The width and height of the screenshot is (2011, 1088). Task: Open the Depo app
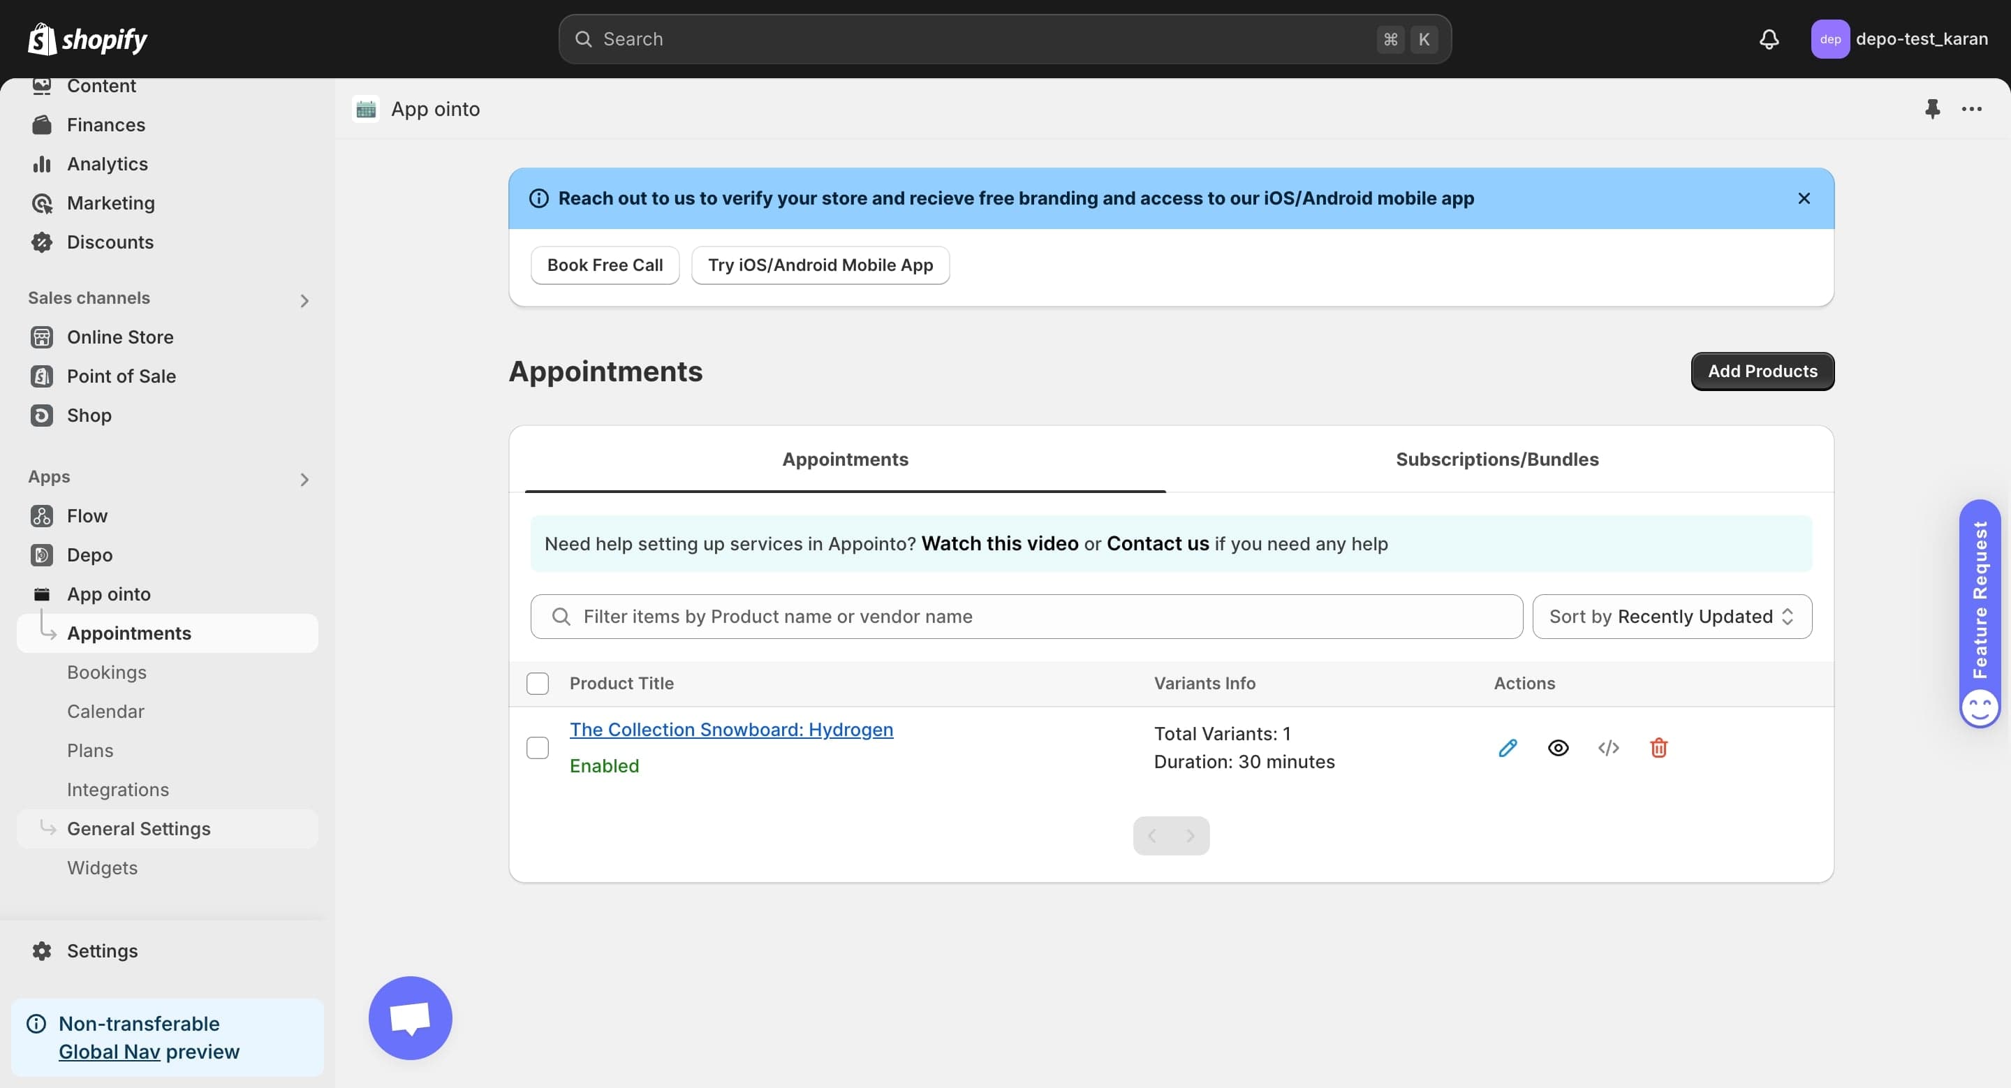(x=90, y=555)
